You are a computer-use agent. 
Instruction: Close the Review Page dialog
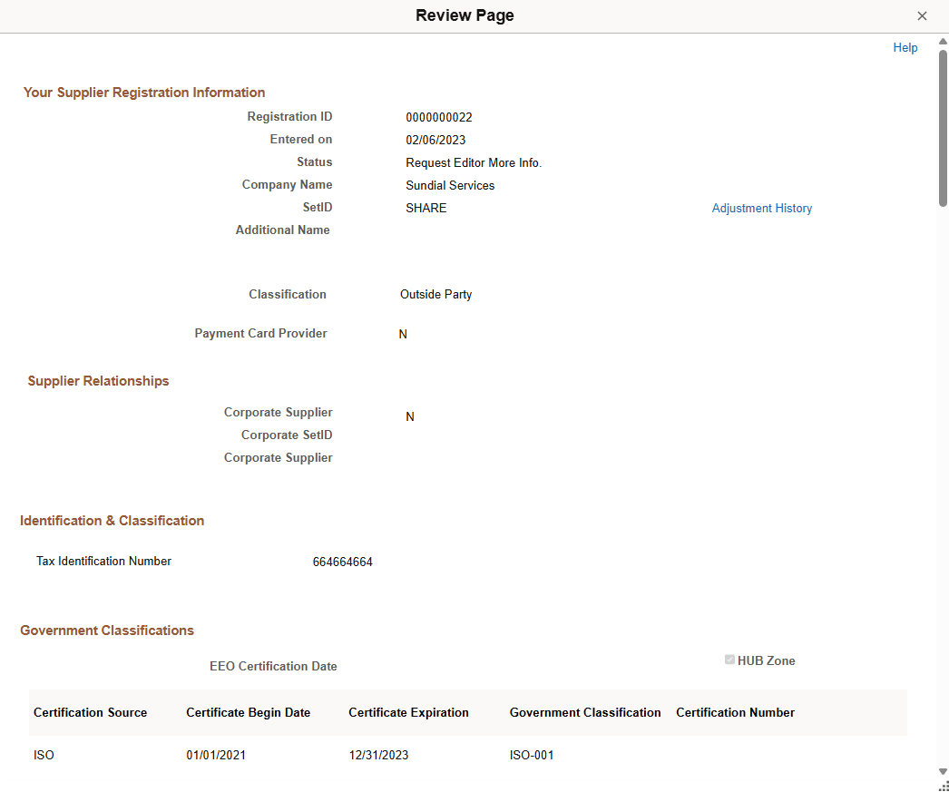click(x=923, y=15)
